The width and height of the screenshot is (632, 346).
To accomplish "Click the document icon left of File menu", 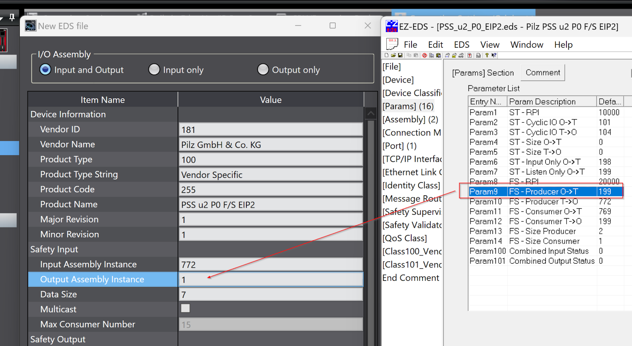I will (x=392, y=44).
